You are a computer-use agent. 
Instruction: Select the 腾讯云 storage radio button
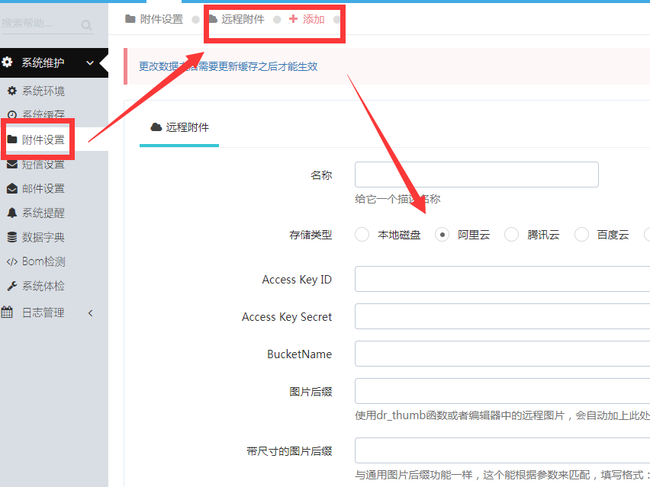click(511, 235)
